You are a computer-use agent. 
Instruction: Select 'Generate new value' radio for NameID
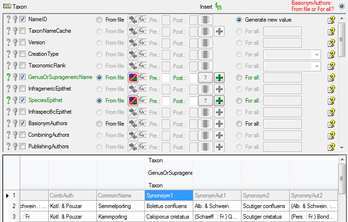tap(239, 20)
